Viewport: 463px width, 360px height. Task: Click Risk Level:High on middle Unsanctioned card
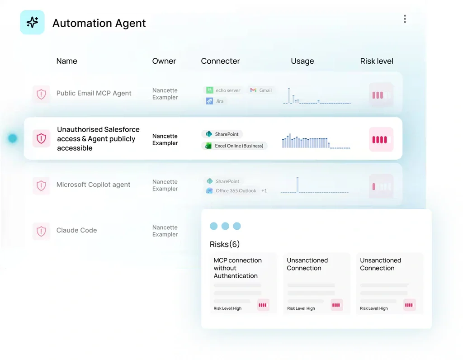coord(301,308)
